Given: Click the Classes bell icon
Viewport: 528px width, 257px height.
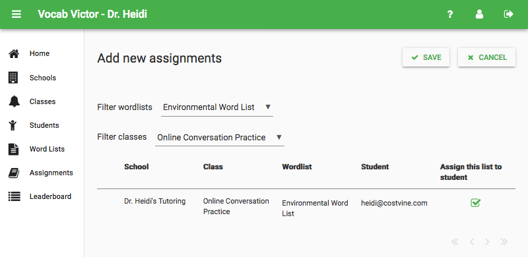Looking at the screenshot, I should tap(14, 101).
